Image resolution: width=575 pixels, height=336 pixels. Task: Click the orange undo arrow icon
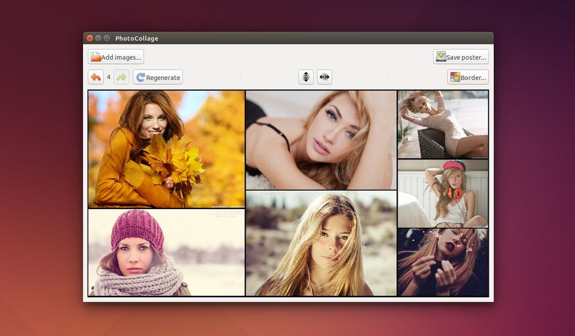[96, 78]
